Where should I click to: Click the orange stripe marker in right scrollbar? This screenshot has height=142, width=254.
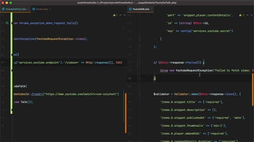click(253, 90)
